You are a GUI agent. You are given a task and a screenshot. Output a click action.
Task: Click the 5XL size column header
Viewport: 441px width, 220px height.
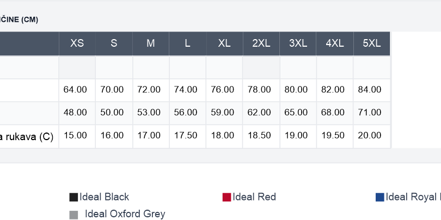coord(372,43)
